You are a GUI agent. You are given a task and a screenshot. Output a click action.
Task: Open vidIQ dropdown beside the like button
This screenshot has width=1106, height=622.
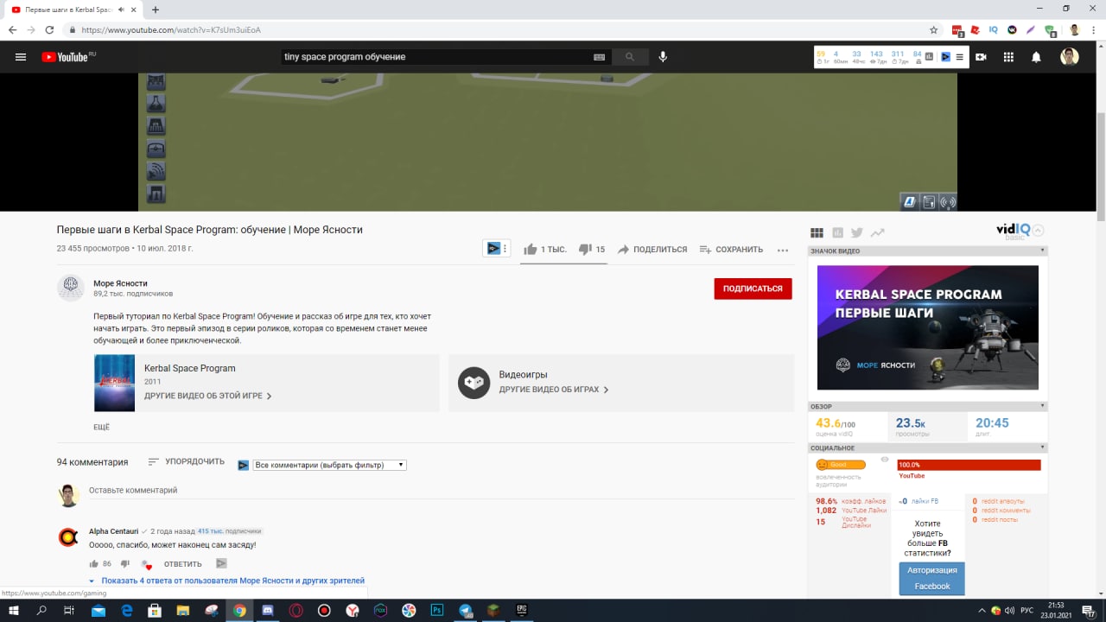497,249
